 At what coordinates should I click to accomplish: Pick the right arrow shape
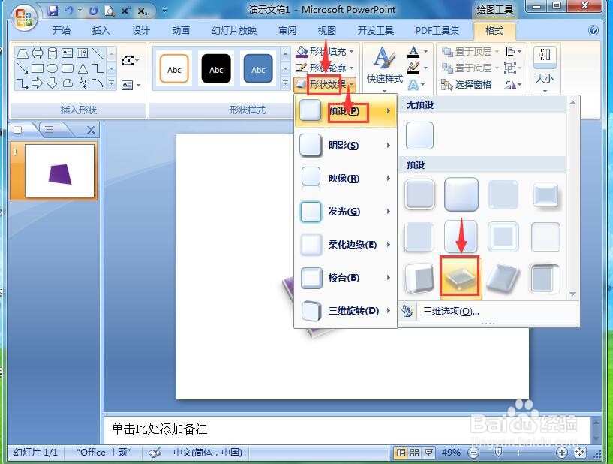click(37, 83)
